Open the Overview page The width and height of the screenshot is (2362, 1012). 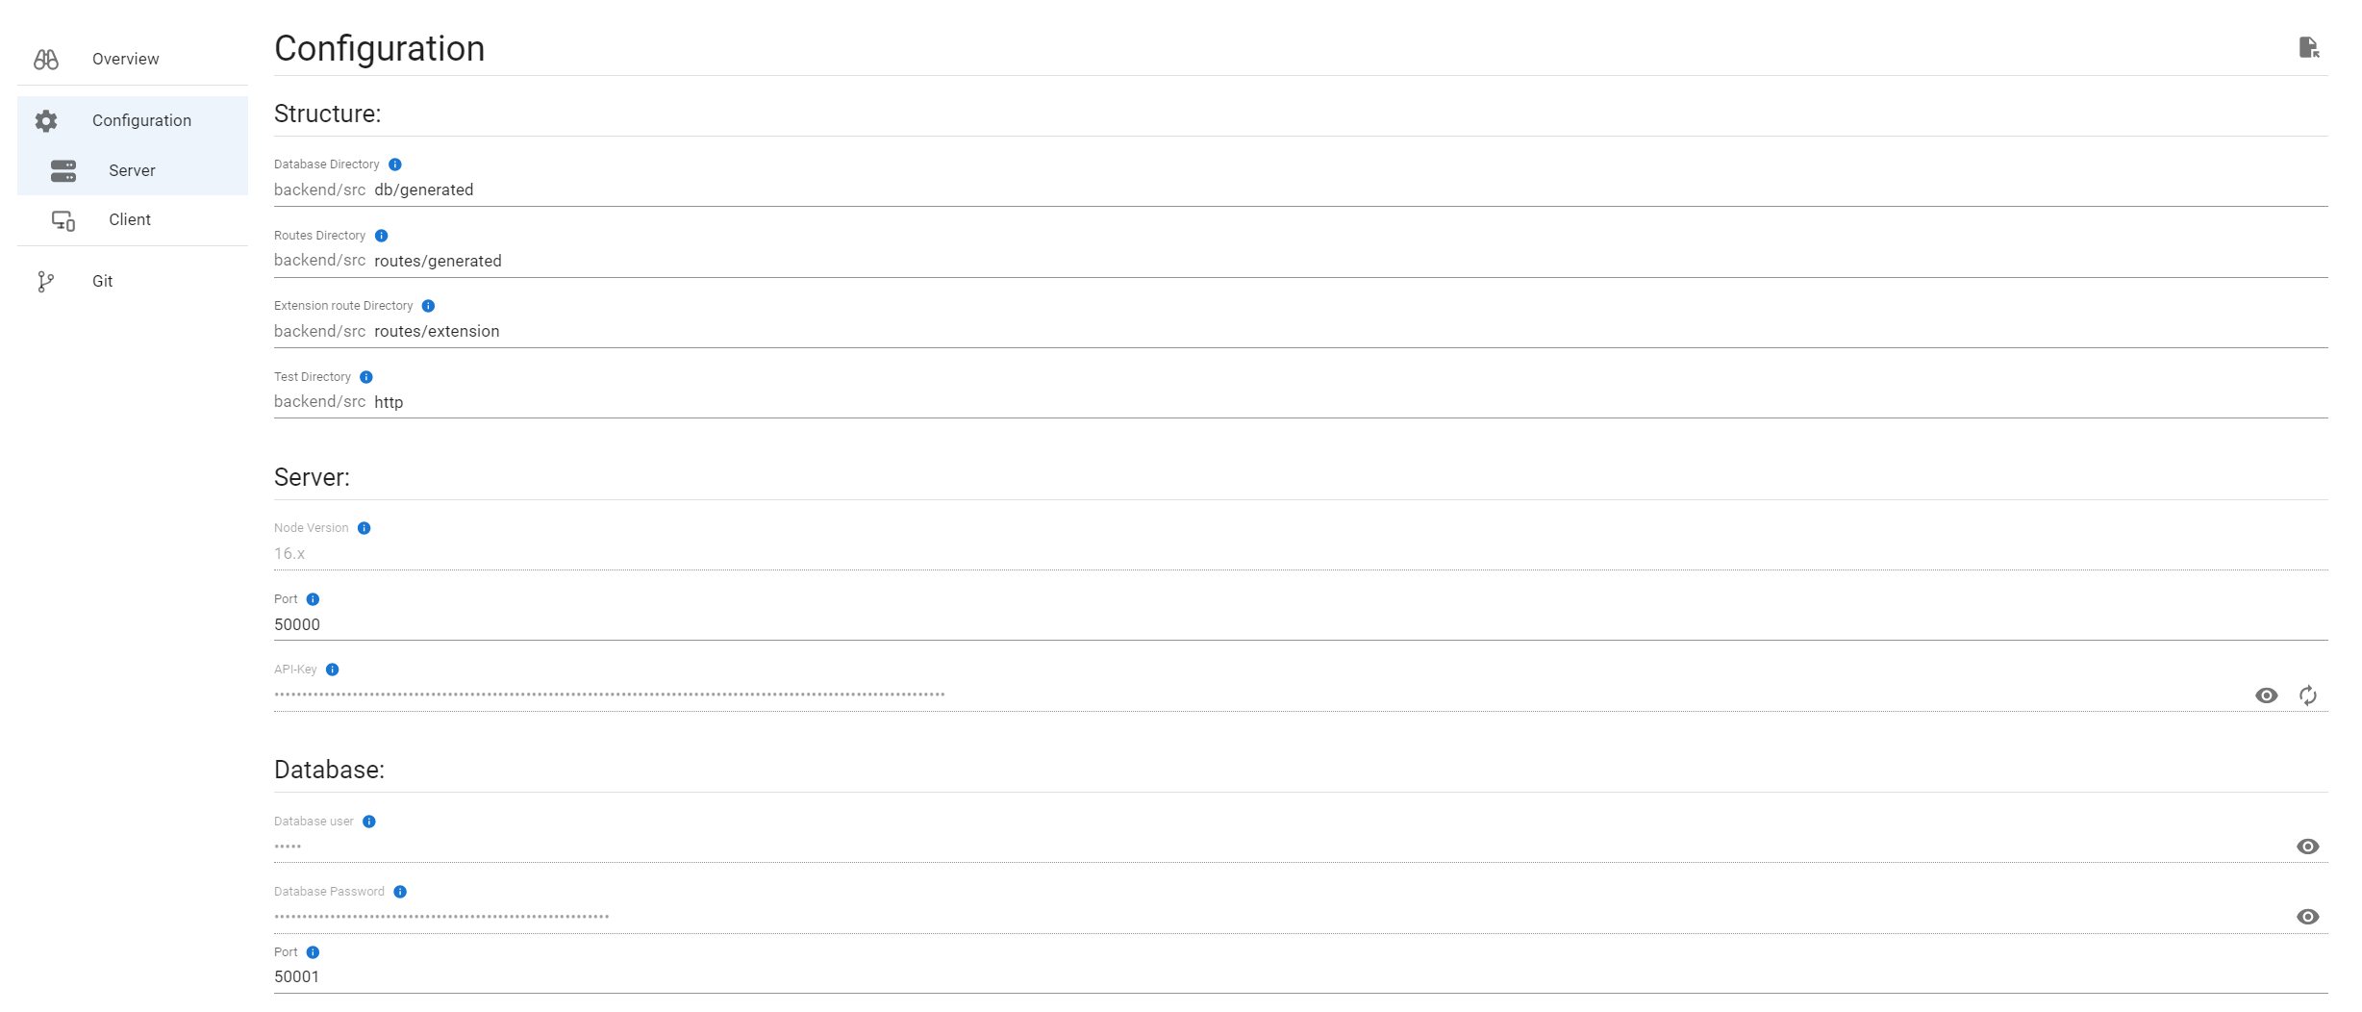pos(125,60)
